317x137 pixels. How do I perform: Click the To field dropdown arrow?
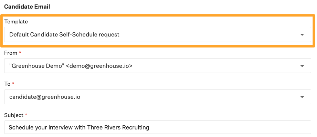coord(302,97)
